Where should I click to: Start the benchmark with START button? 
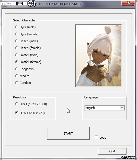pos(68,133)
